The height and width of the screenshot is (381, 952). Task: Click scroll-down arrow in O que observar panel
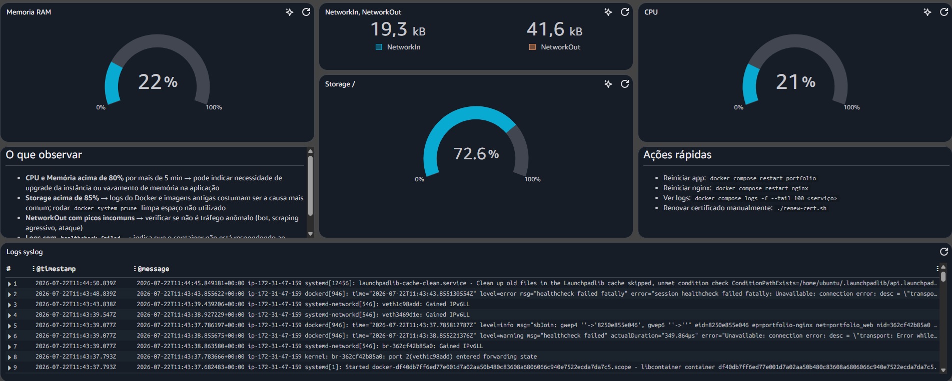[x=310, y=234]
